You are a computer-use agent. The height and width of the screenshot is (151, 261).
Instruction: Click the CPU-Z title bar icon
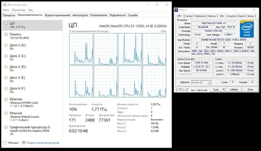(176, 10)
